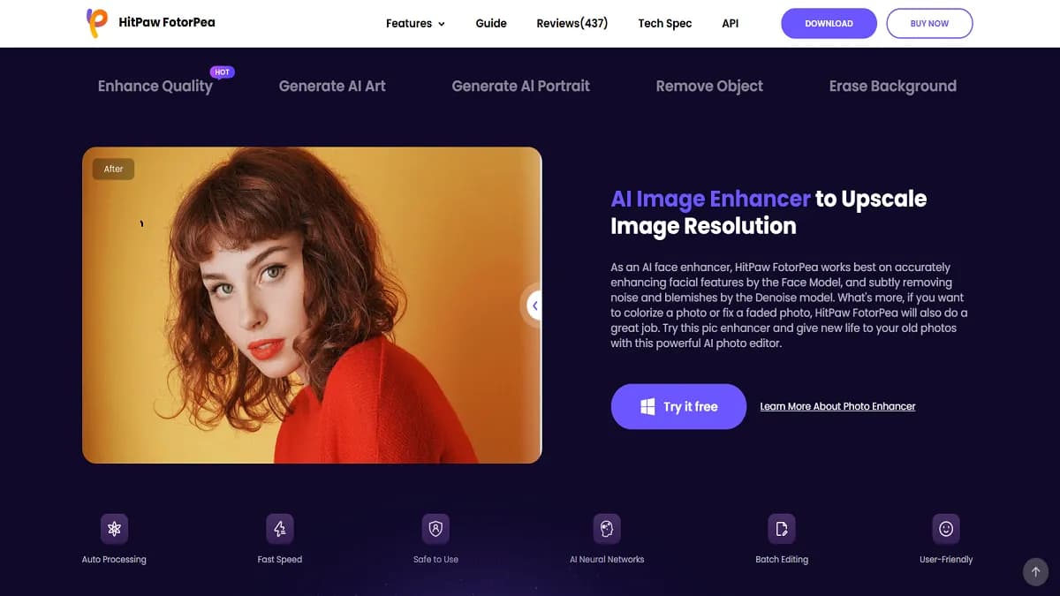Select the Auto Processing atom icon
The height and width of the screenshot is (596, 1060).
click(x=114, y=529)
